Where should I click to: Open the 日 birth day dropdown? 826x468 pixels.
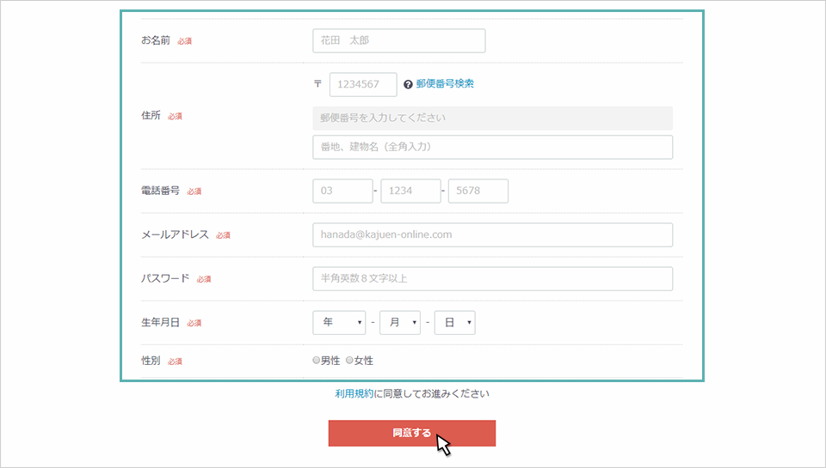click(454, 322)
